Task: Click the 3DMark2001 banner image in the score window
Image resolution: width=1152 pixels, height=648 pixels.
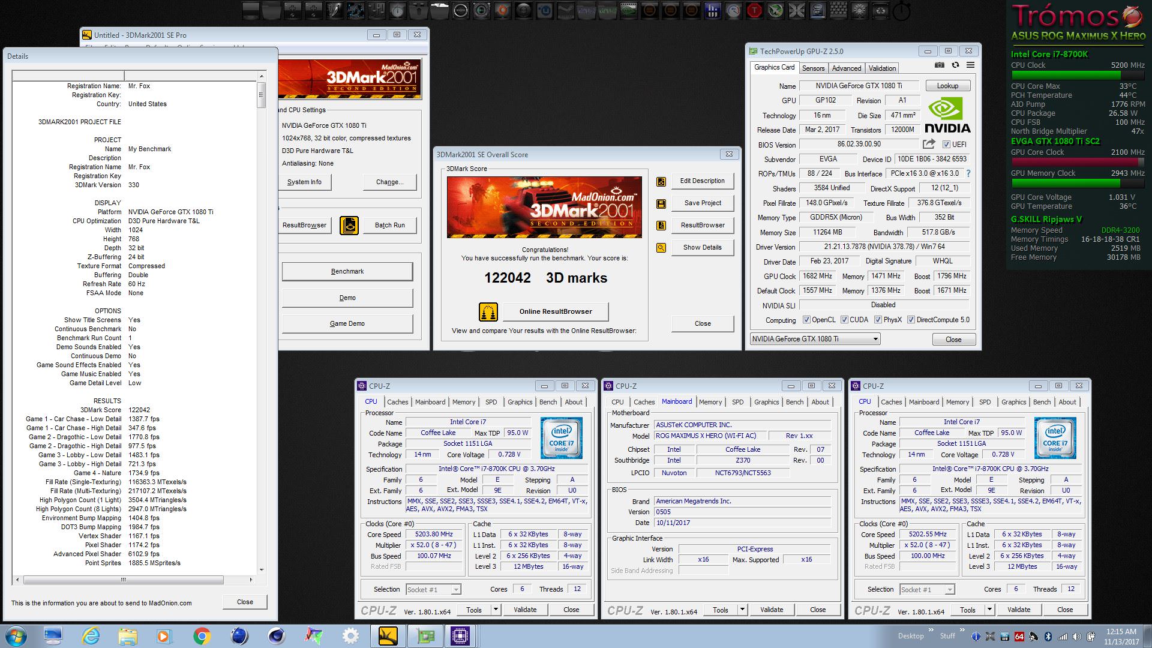Action: click(544, 207)
